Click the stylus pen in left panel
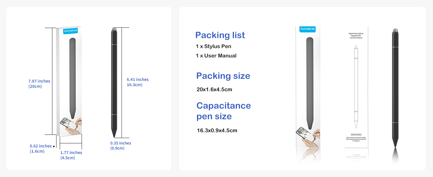Screen dimensions: 433x177 tap(114, 82)
